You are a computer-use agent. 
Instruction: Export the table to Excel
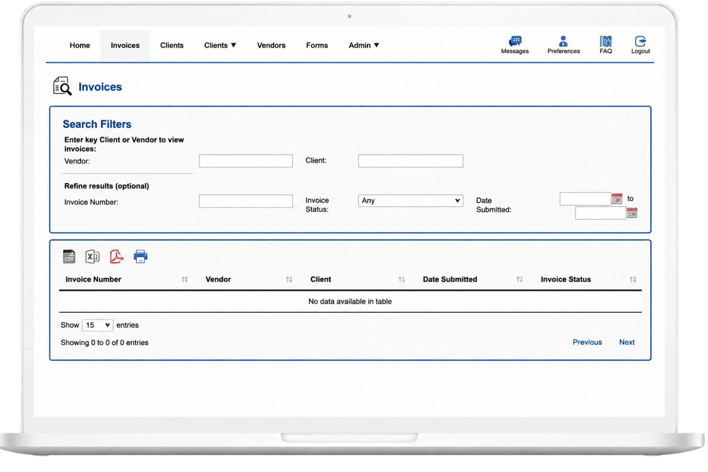click(x=92, y=256)
